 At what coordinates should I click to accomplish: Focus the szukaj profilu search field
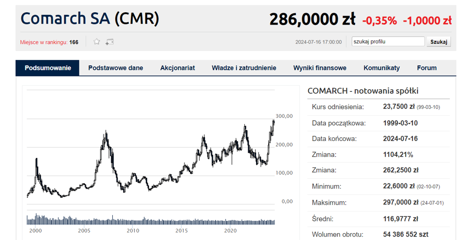tap(388, 42)
